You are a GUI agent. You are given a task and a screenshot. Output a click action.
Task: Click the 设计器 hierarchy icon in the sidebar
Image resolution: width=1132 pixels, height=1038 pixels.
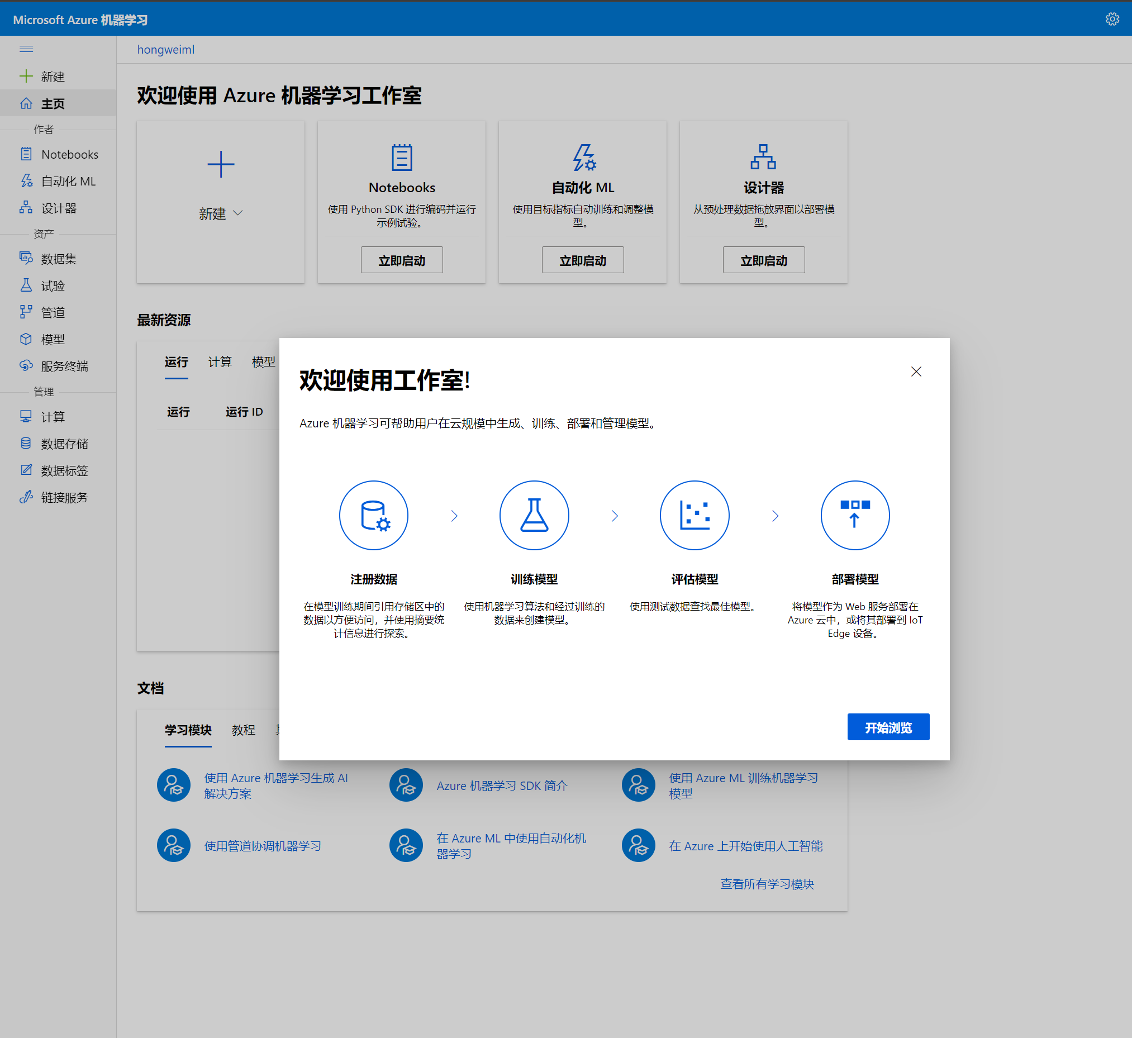pos(26,208)
